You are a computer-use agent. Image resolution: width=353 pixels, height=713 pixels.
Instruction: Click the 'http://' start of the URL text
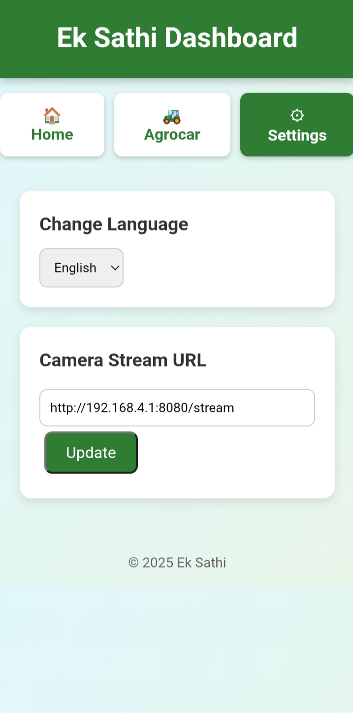point(62,407)
